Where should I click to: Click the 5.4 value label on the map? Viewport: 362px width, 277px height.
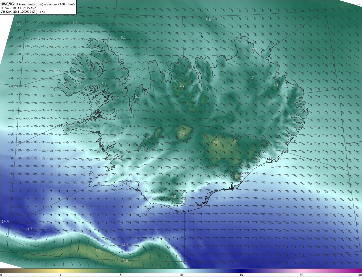pyautogui.click(x=75, y=22)
